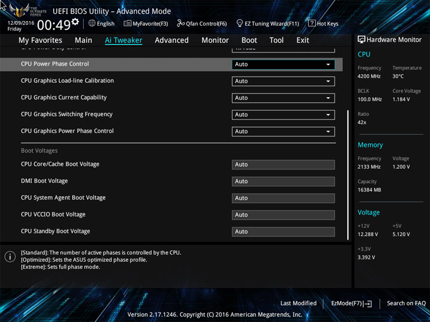The width and height of the screenshot is (430, 322).
Task: Click Last Modified button
Action: coord(299,303)
